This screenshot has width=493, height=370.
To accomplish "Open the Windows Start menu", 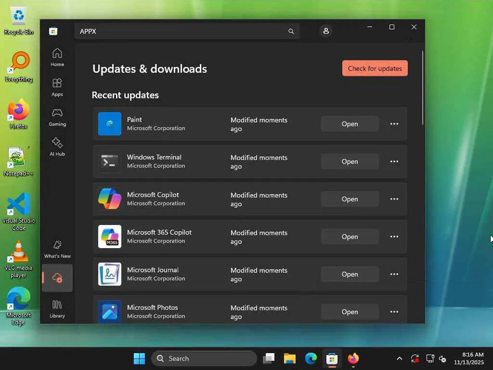I will (139, 358).
